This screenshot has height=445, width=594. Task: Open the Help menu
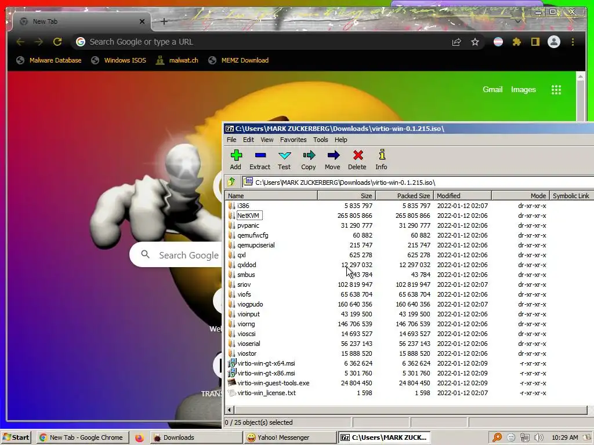click(341, 140)
